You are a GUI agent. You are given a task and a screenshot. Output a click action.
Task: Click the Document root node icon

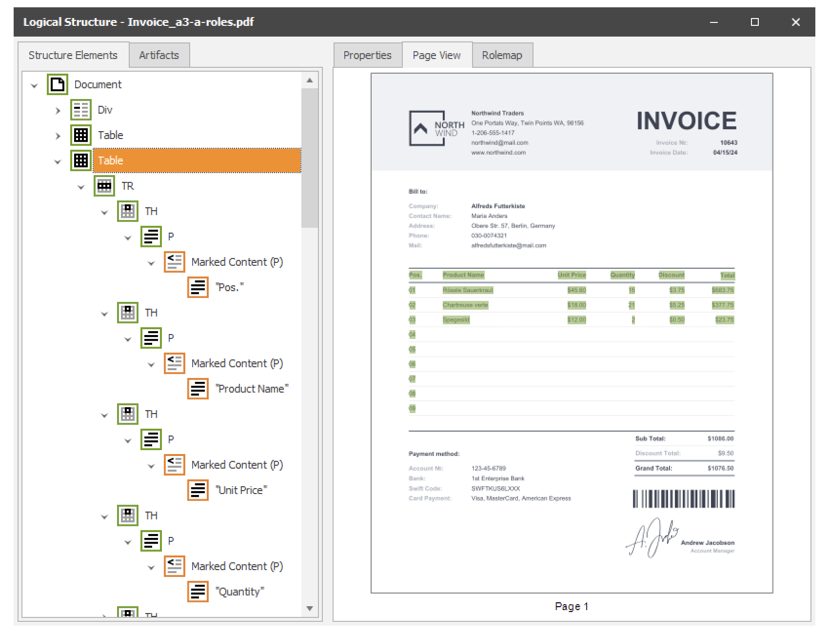click(x=58, y=84)
